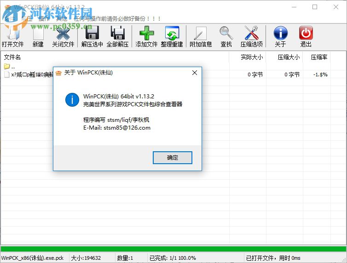Click the 关闭文件 (close file) X icon

coord(63,33)
